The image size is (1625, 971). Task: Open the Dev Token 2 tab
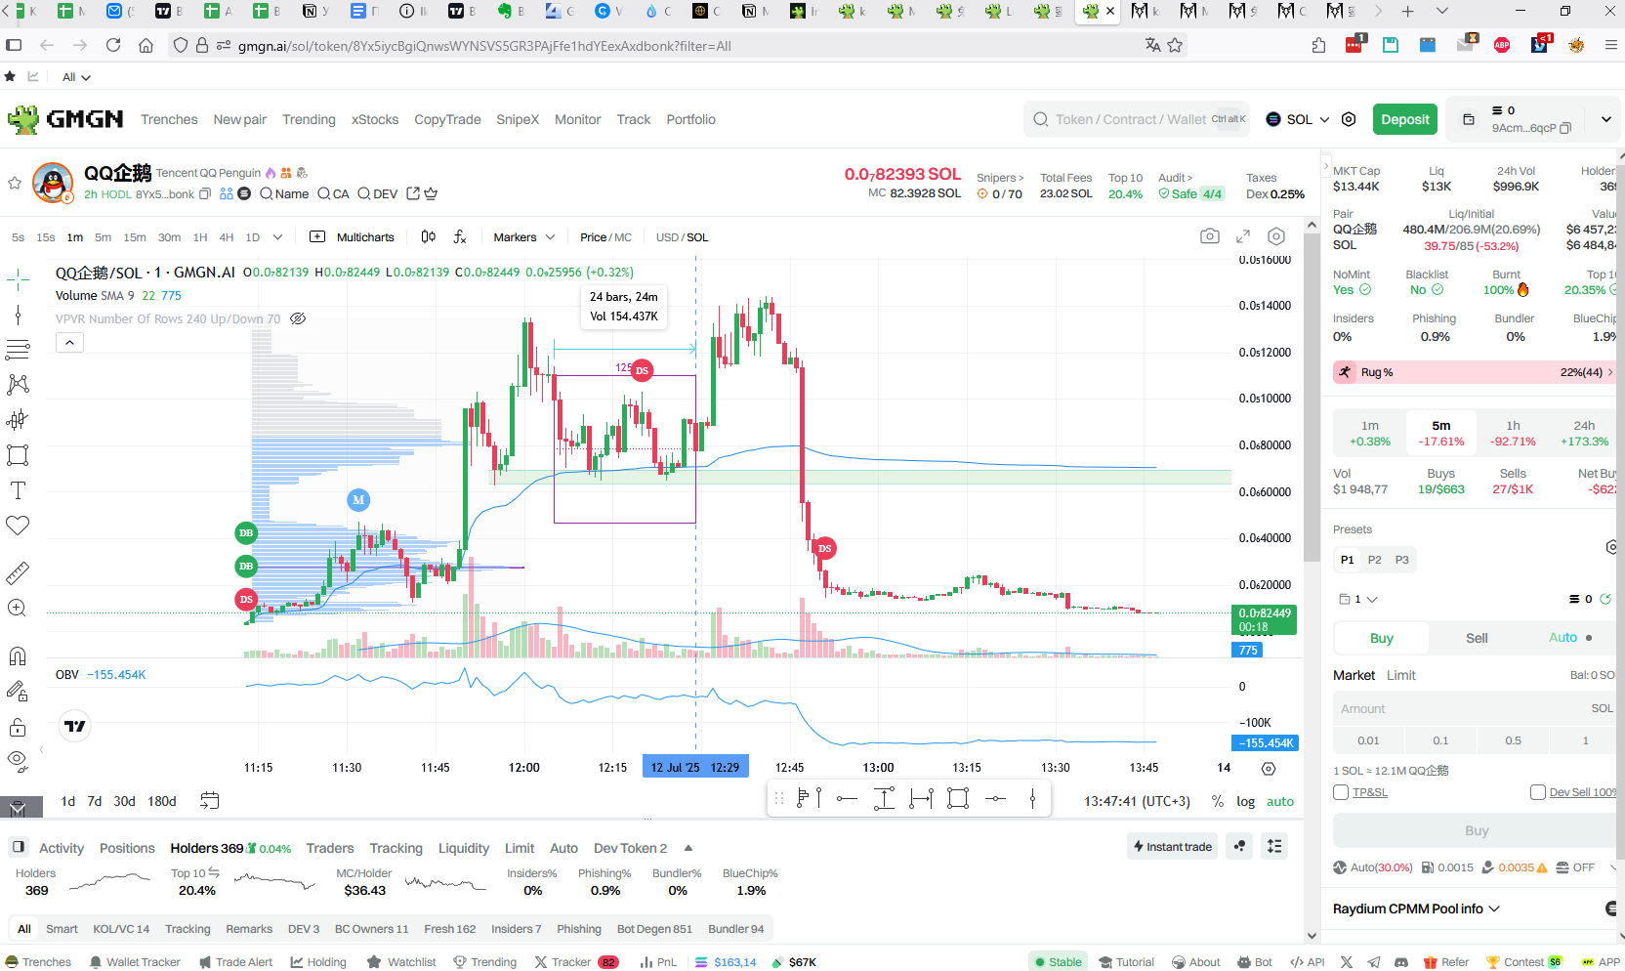coord(631,848)
